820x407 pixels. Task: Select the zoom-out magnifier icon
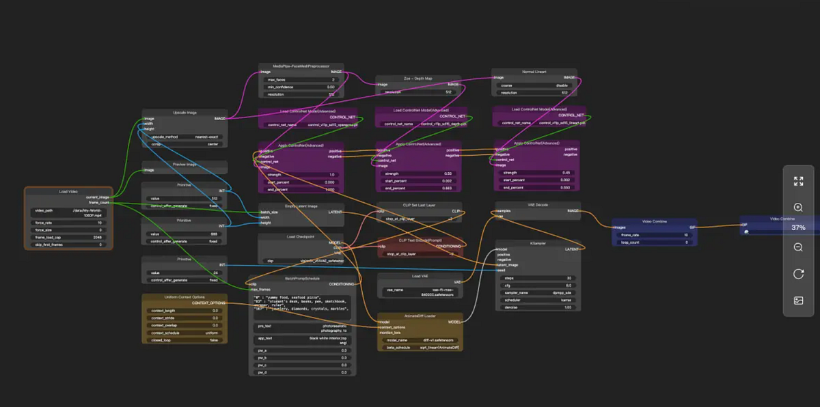pyautogui.click(x=798, y=247)
